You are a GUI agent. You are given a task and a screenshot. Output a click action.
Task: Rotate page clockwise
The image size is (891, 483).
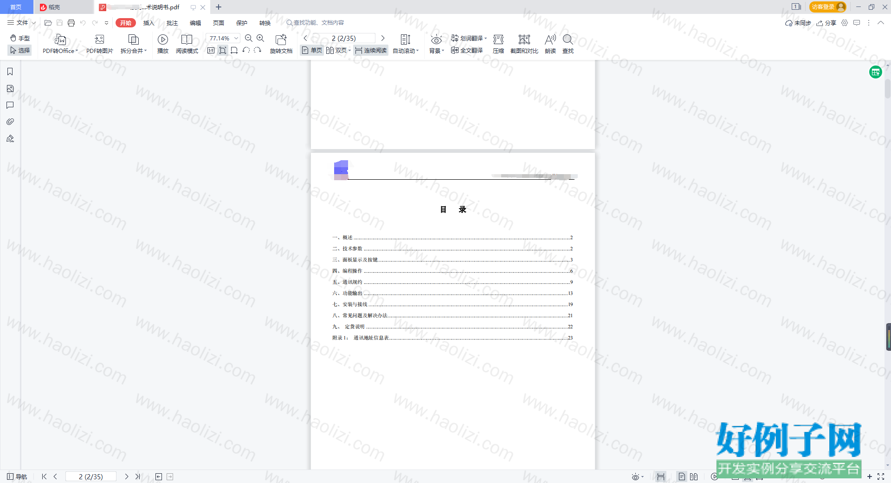(258, 50)
